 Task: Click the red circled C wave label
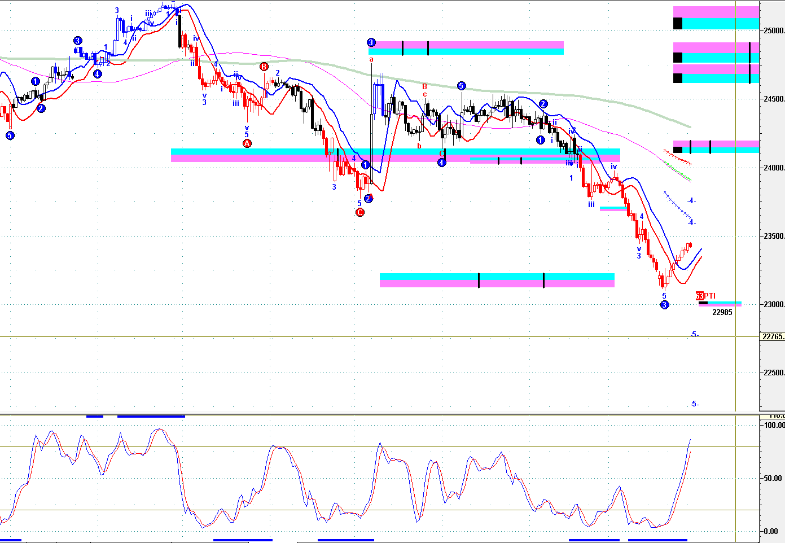coord(360,212)
